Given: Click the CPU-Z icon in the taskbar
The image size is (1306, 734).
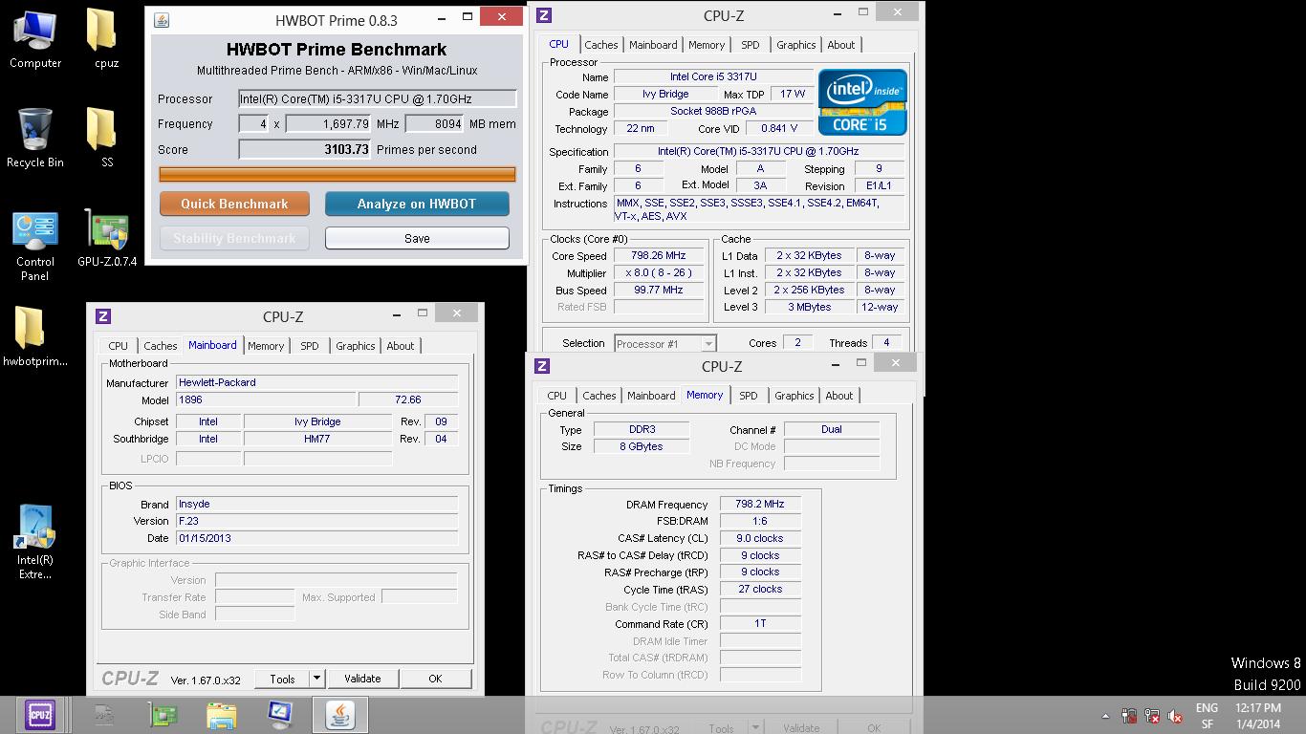Looking at the screenshot, I should [39, 714].
